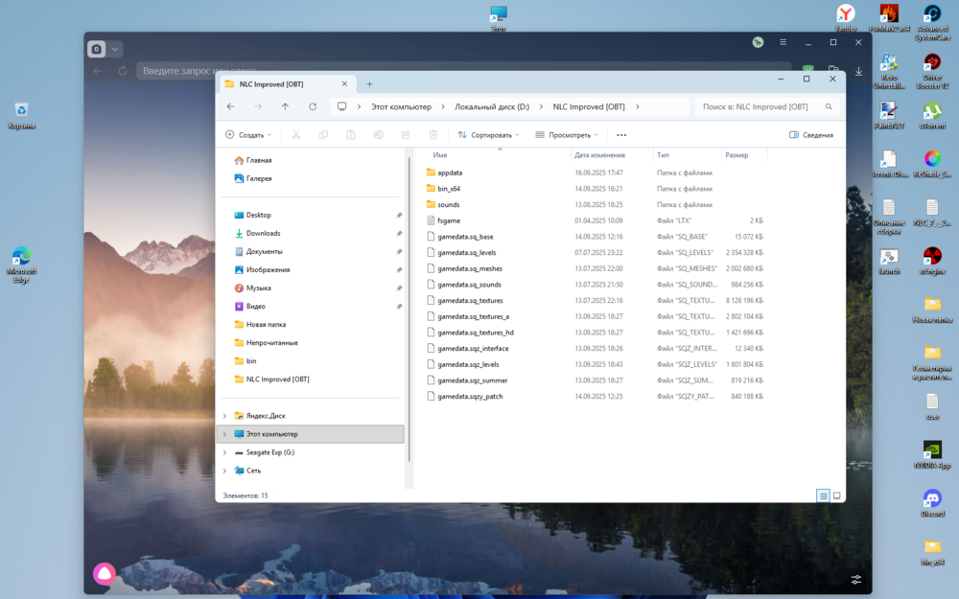Select the NLC Improved [OBT] tab
The image size is (959, 599).
click(x=270, y=83)
